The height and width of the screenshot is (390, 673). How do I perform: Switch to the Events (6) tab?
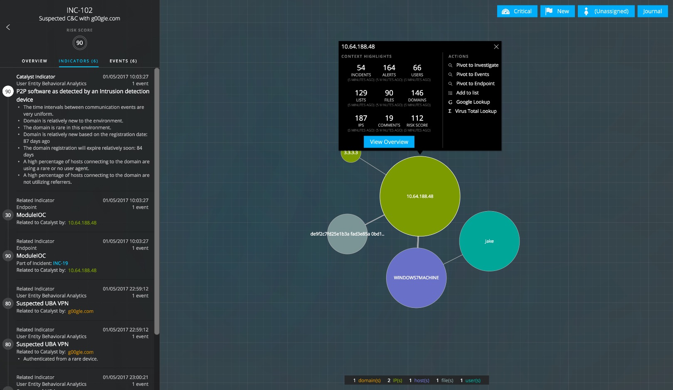click(123, 61)
